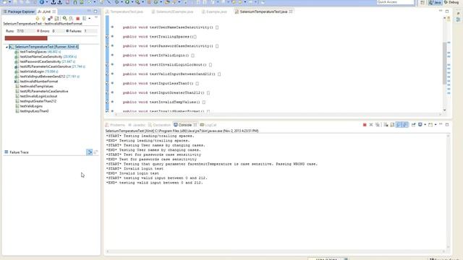Click the console horizontal scrollbar
Image resolution: width=463 pixels, height=260 pixels.
click(276, 251)
